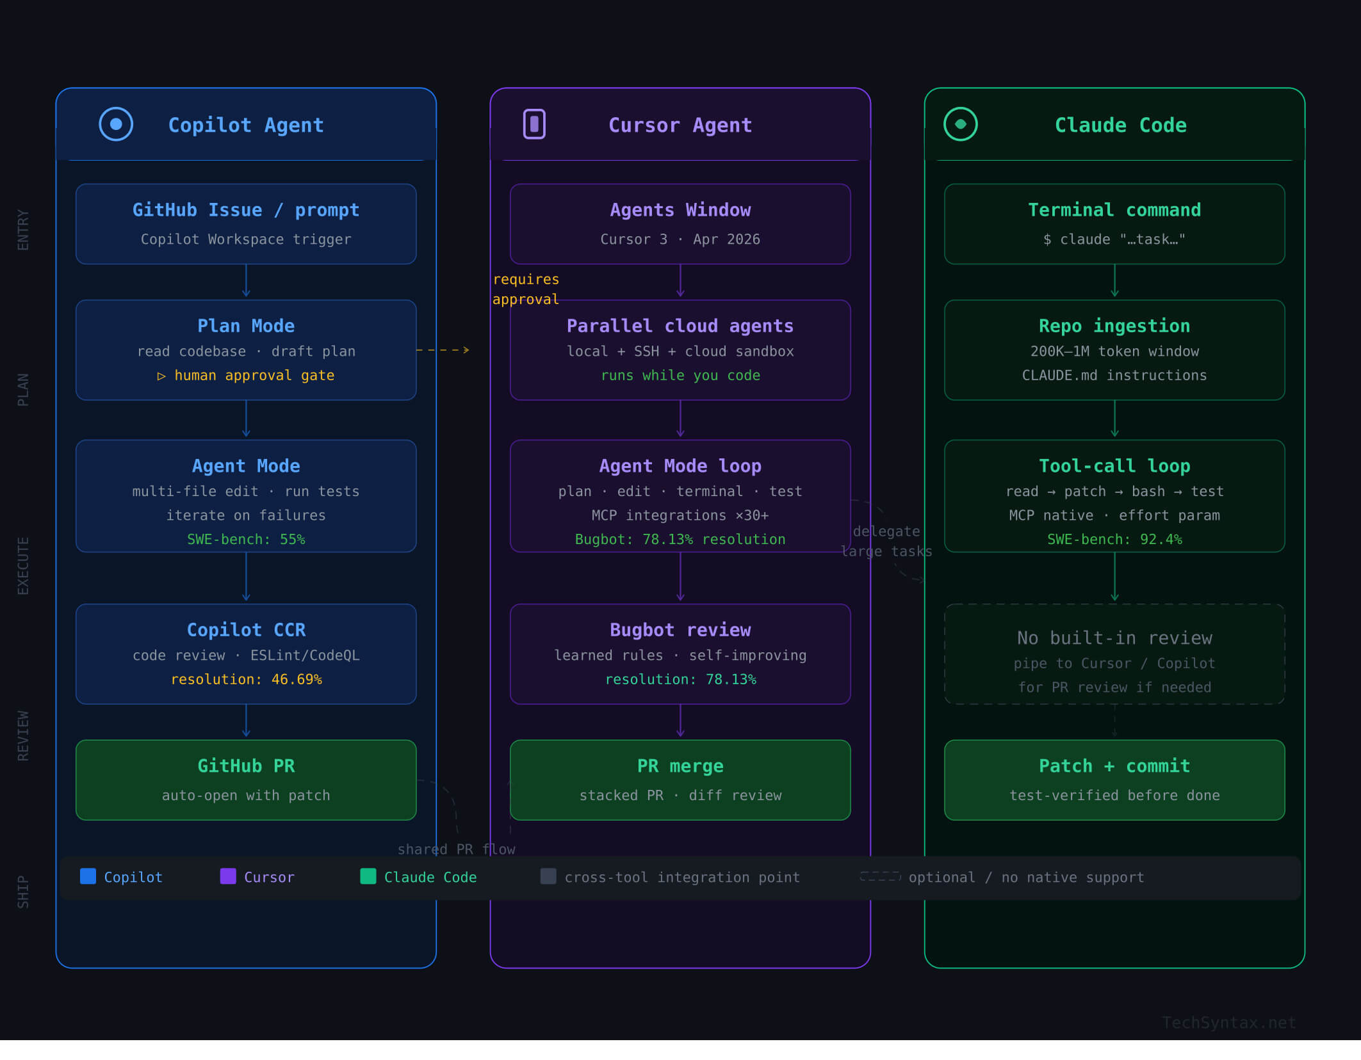Click the Patch + commit box
Screen dimensions: 1361x1060
[1114, 780]
